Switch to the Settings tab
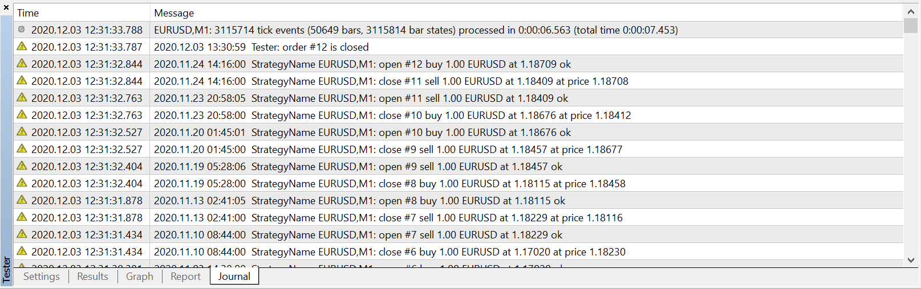Image resolution: width=921 pixels, height=289 pixels. tap(42, 276)
